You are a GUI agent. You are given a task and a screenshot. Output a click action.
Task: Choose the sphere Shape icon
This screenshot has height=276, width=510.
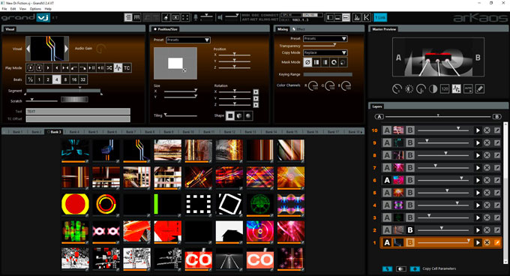[247, 115]
